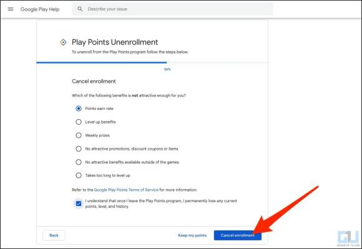Open the hamburger main menu
Screen dimensions: 362x249
[11, 9]
